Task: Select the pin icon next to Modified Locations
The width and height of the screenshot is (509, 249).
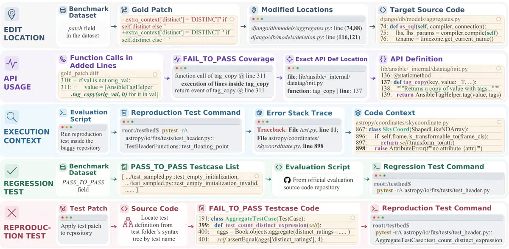Action: [254, 10]
